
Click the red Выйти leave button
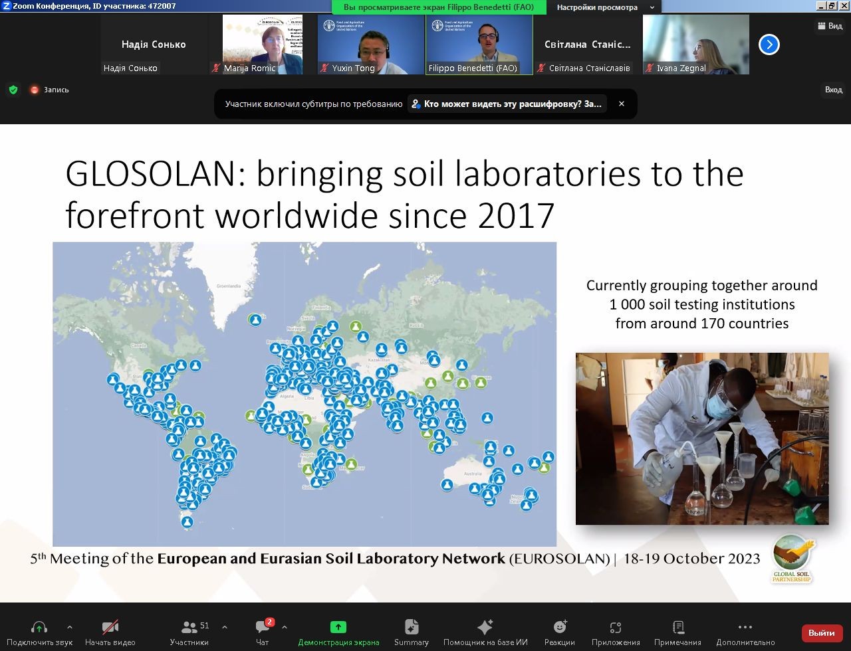click(x=822, y=633)
